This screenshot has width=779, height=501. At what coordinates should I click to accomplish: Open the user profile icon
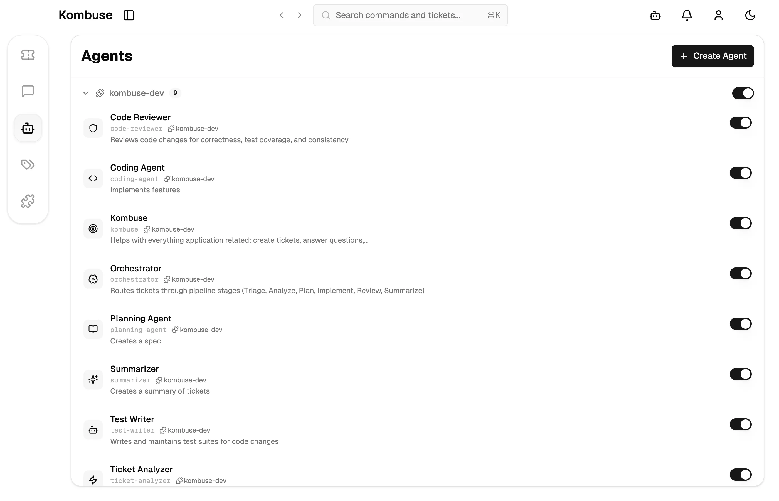pos(719,15)
